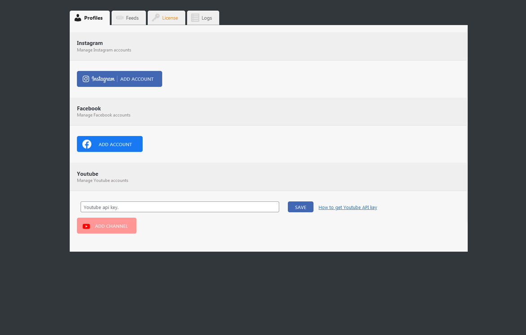
Task: Click the Instagram camera logo icon
Action: point(86,79)
